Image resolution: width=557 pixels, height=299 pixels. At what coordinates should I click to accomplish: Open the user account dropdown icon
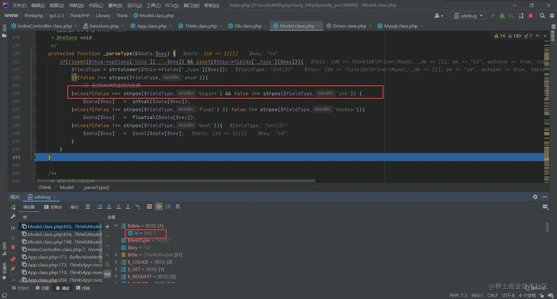point(439,15)
